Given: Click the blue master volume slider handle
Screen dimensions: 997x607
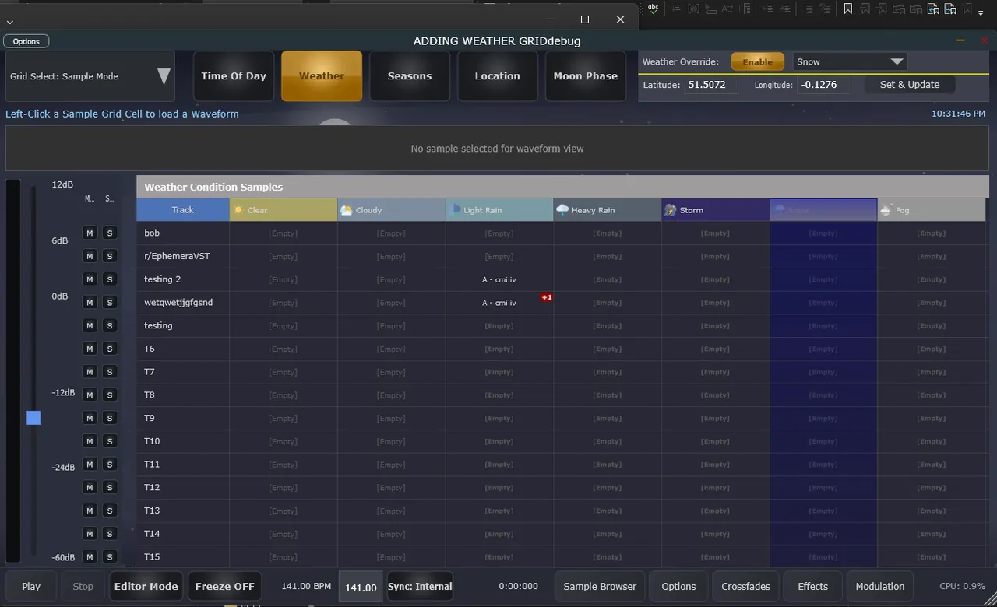Looking at the screenshot, I should [33, 418].
